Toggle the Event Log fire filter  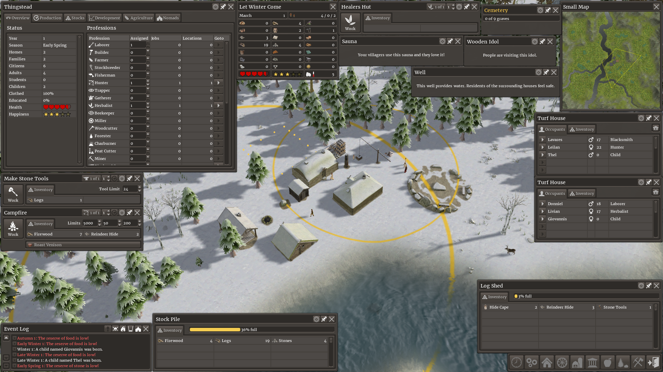coord(123,329)
